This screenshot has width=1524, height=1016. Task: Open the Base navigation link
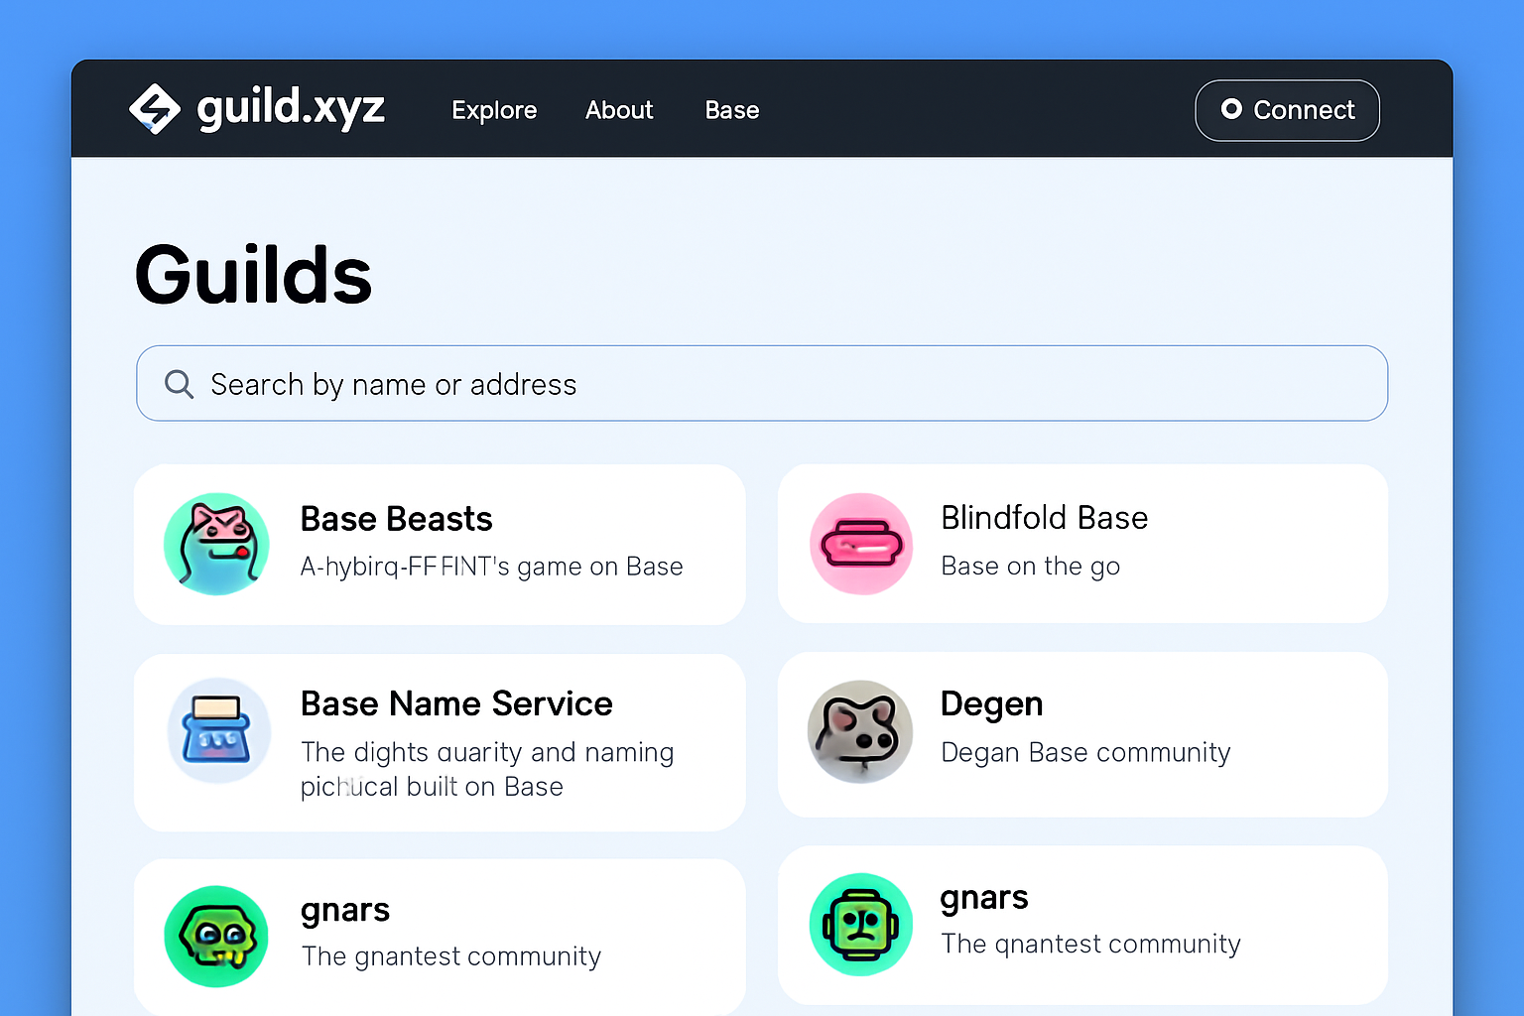pyautogui.click(x=731, y=110)
